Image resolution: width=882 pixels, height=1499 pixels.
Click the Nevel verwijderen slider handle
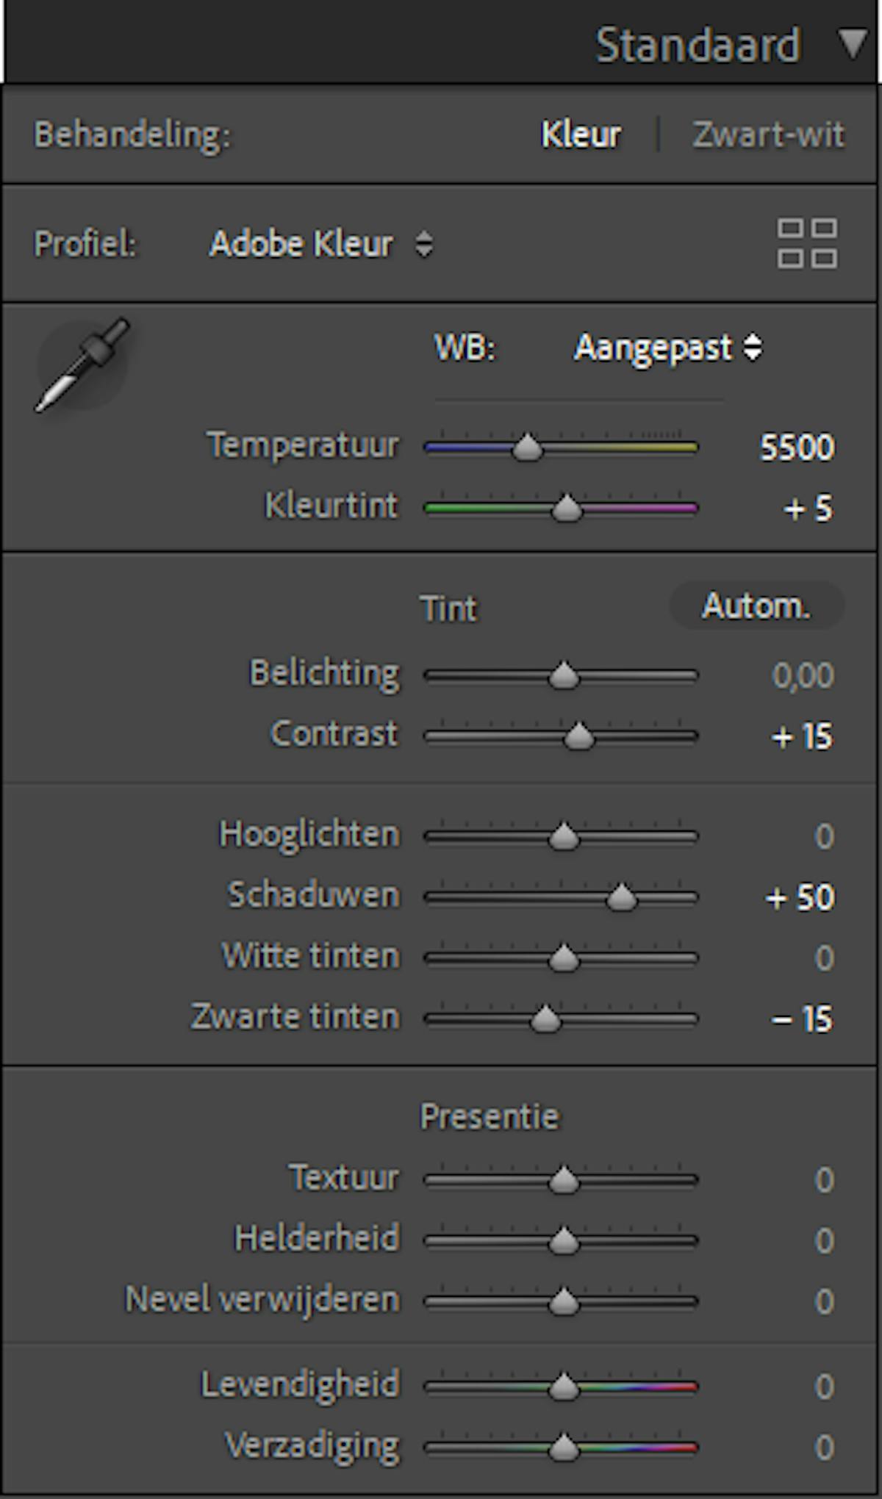[564, 1302]
